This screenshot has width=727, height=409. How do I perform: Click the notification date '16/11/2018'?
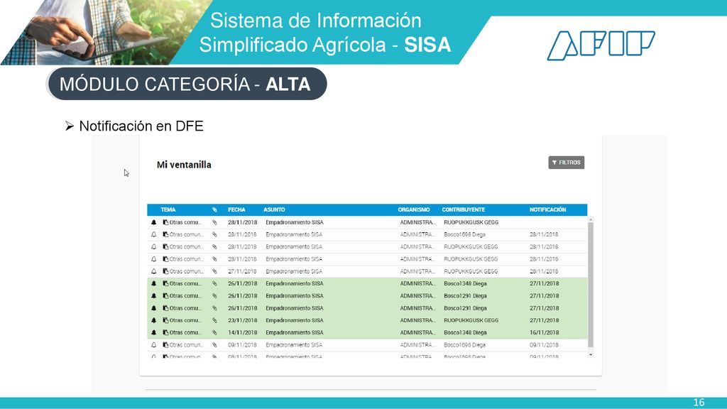coord(545,332)
